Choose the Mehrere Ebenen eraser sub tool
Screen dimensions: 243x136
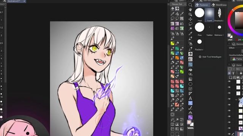pos(219,29)
